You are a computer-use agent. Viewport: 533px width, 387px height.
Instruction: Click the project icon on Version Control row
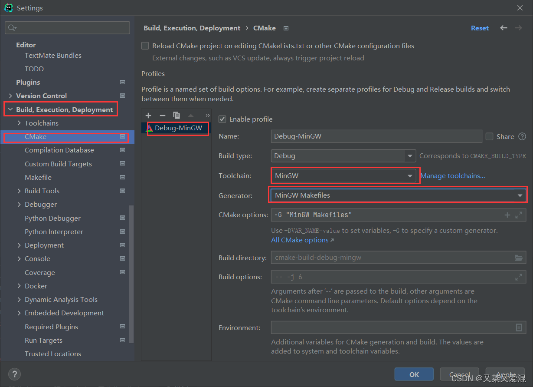tap(123, 96)
